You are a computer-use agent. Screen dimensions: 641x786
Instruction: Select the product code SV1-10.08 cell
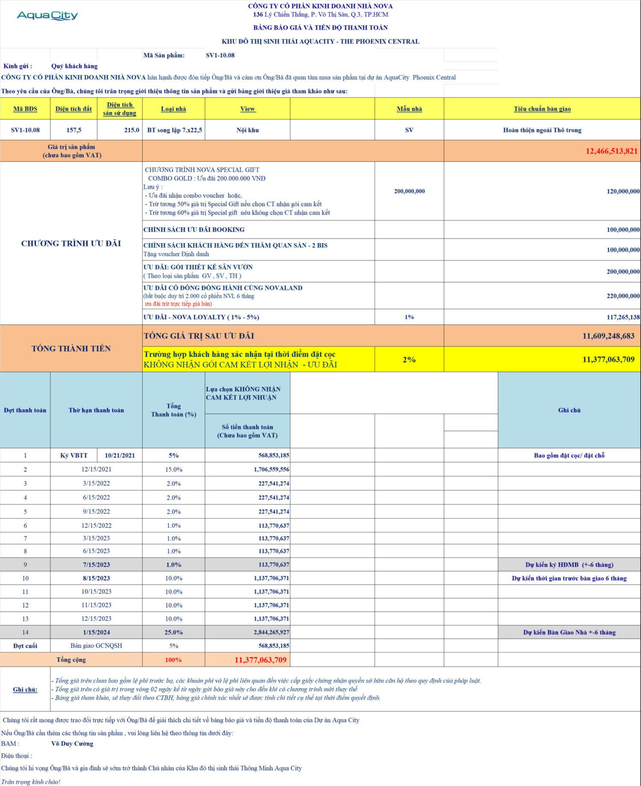pos(25,130)
